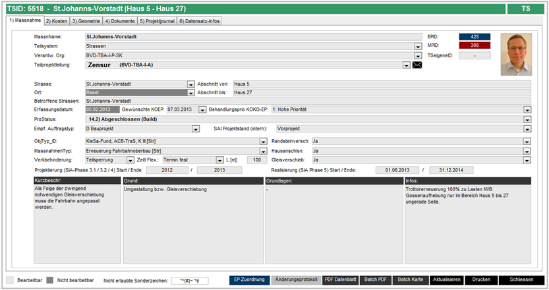Go to the Projektjournal tab

coord(156,21)
